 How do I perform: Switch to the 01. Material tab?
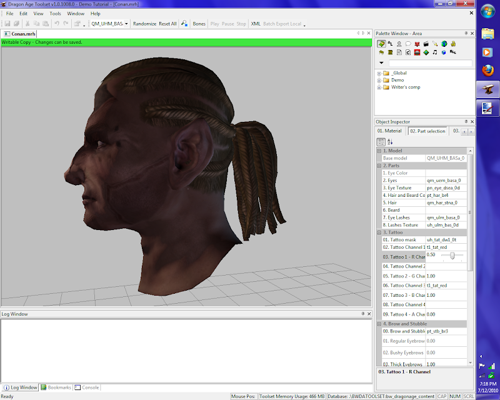(389, 131)
